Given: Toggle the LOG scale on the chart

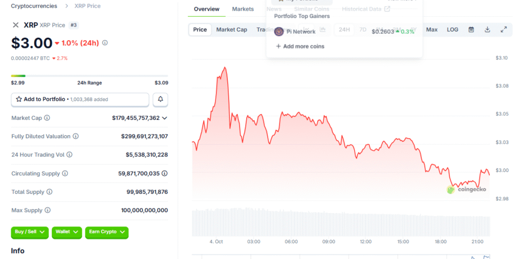Looking at the screenshot, I should [452, 30].
